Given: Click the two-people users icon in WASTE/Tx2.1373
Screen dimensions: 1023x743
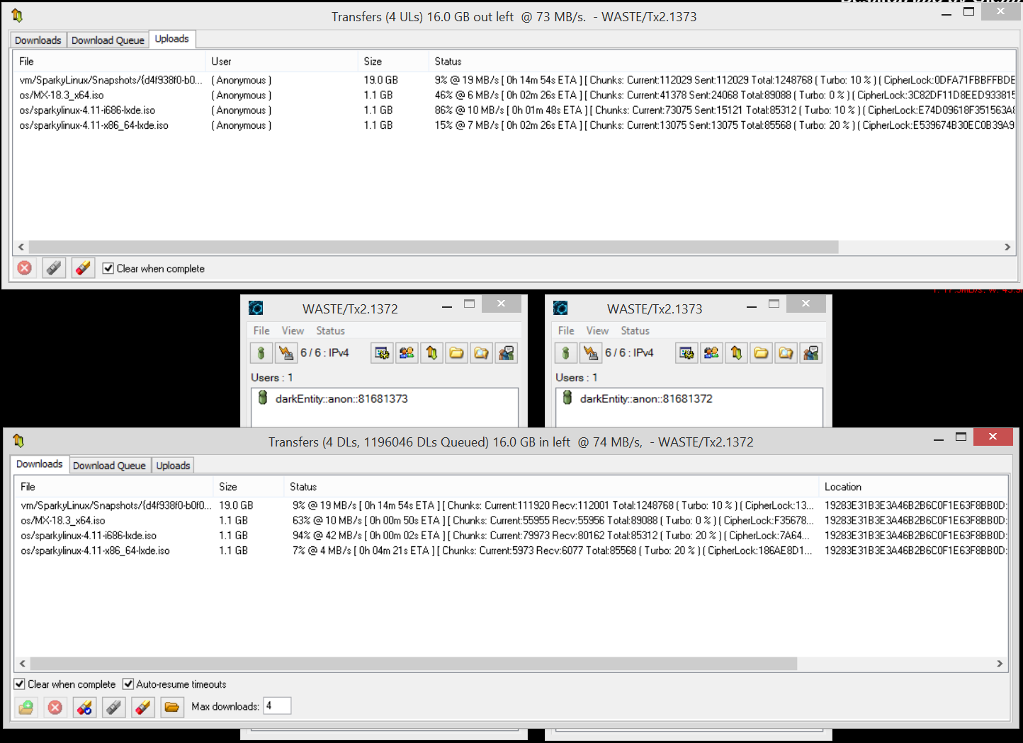Looking at the screenshot, I should point(712,352).
